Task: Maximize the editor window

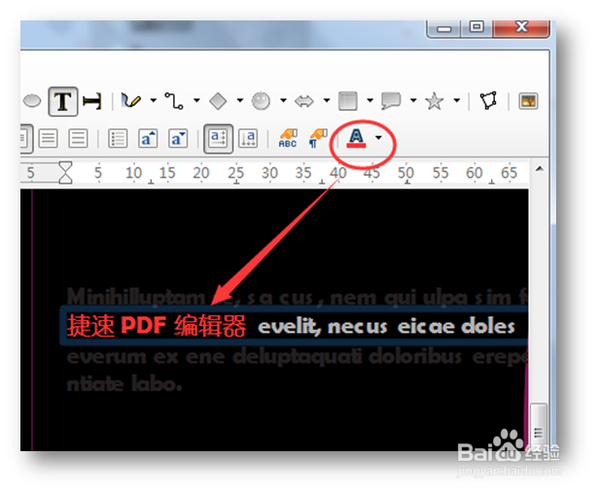Action: tap(476, 28)
